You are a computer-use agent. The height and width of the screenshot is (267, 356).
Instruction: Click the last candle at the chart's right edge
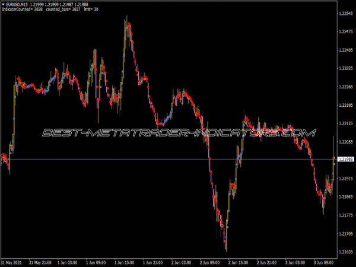(x=333, y=160)
